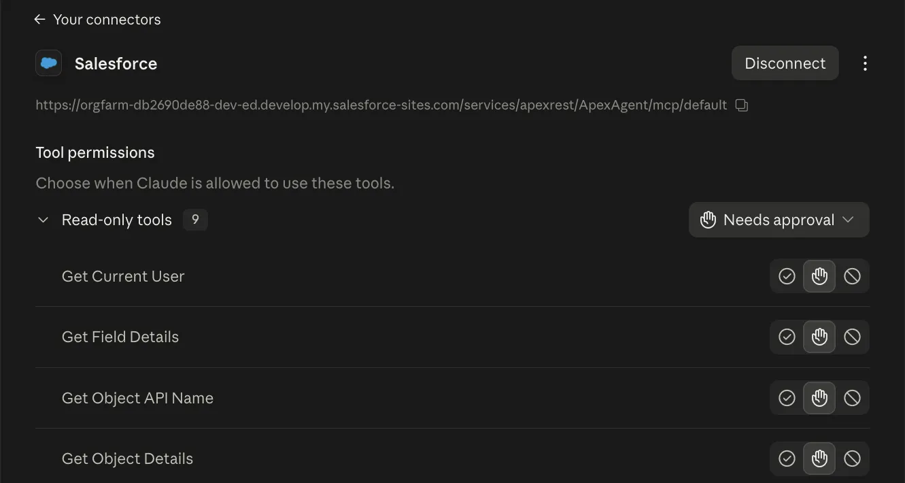Always allow Get Current User
The height and width of the screenshot is (483, 905).
787,276
